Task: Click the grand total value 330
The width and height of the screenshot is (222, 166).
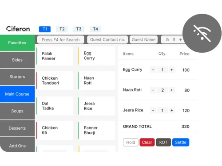Action: pos(186,127)
